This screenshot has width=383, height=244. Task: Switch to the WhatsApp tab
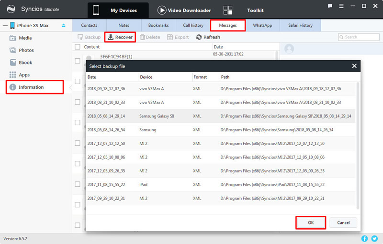tap(262, 25)
